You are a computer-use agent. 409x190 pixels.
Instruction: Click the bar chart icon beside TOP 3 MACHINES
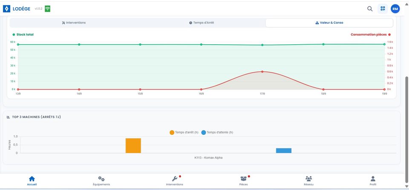pyautogui.click(x=9, y=117)
